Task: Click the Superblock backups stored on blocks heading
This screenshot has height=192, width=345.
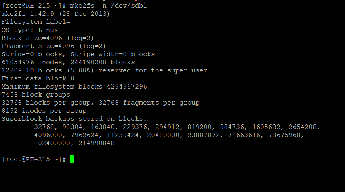Action: click(x=74, y=119)
